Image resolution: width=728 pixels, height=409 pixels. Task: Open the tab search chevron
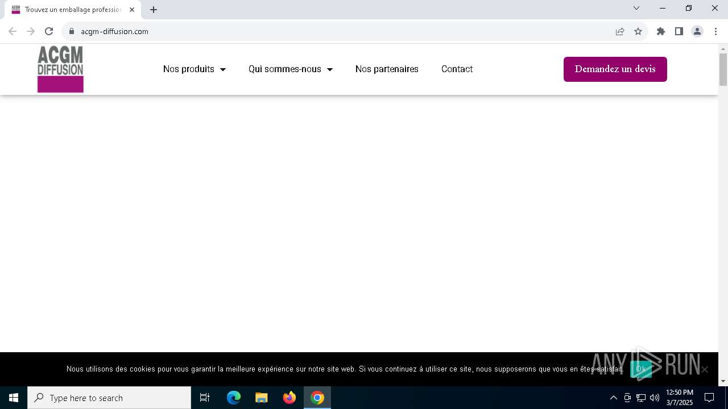tap(636, 8)
